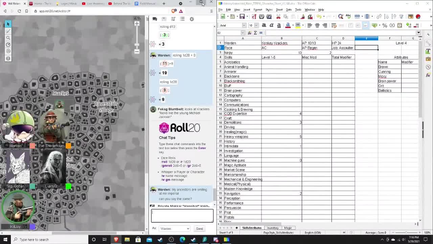433x244 pixels.
Task: Toggle wrap text in cell
Action: [334, 25]
